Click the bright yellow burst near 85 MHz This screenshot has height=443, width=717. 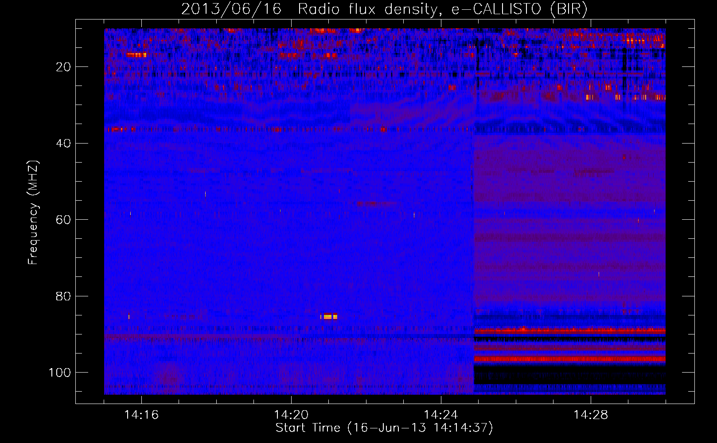tap(329, 316)
